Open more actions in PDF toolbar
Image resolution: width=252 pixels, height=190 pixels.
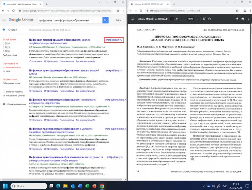[x=249, y=19]
